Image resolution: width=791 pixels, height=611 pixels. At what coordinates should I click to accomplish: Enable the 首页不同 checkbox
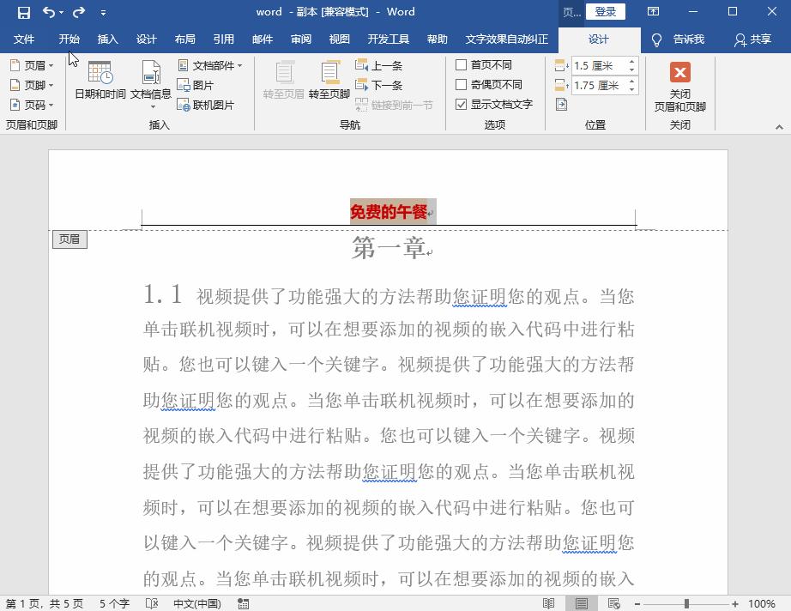[x=462, y=65]
